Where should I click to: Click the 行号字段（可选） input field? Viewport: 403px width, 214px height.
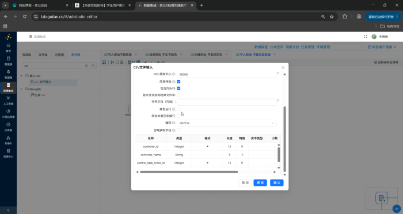[226, 102]
